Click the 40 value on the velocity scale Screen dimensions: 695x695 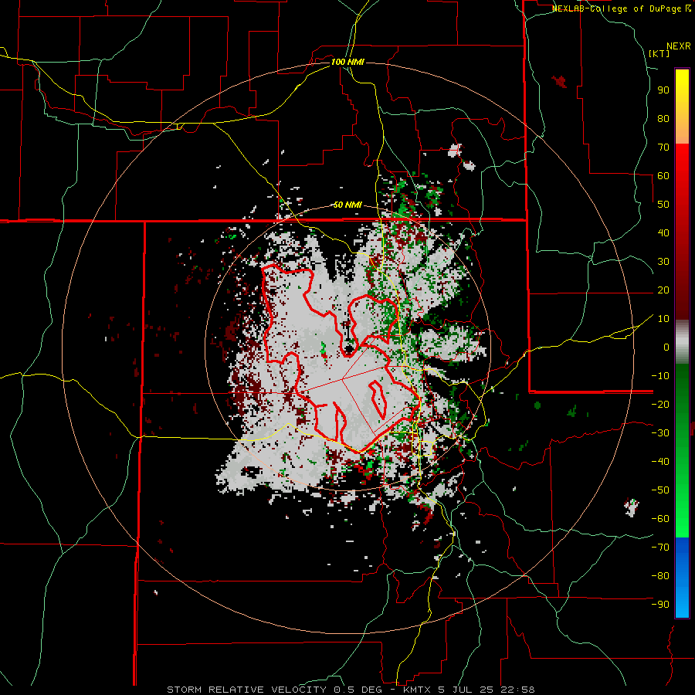point(663,232)
